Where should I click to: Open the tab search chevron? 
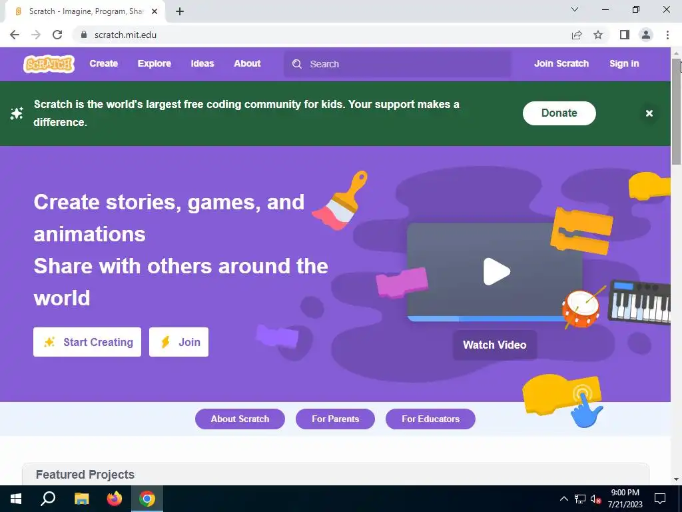click(x=575, y=9)
